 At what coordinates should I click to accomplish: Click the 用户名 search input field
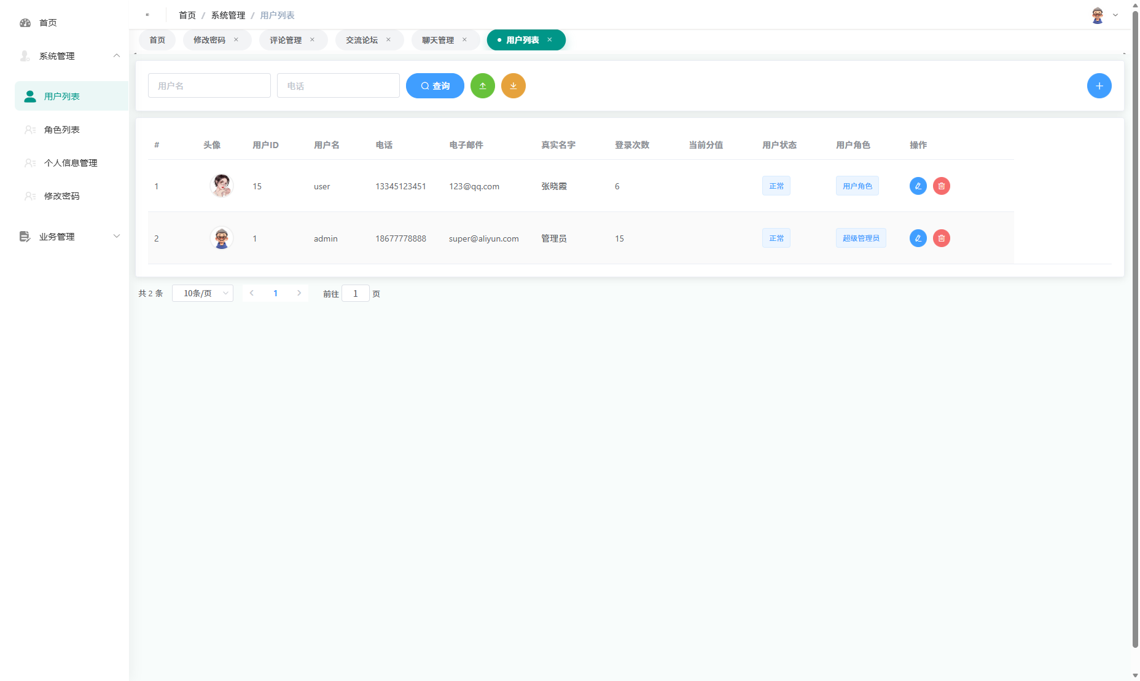(209, 85)
